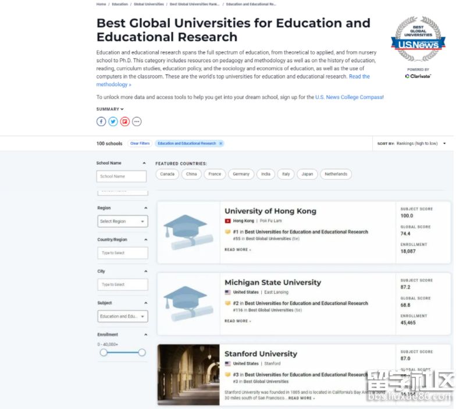Open the U.S. News College Compass link
463x409 pixels.
click(348, 97)
